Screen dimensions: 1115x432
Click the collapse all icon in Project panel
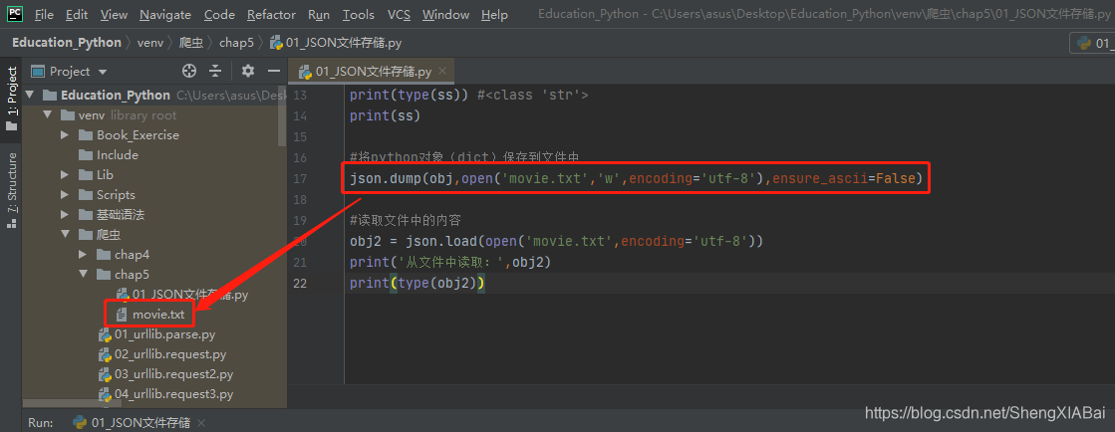coord(215,71)
